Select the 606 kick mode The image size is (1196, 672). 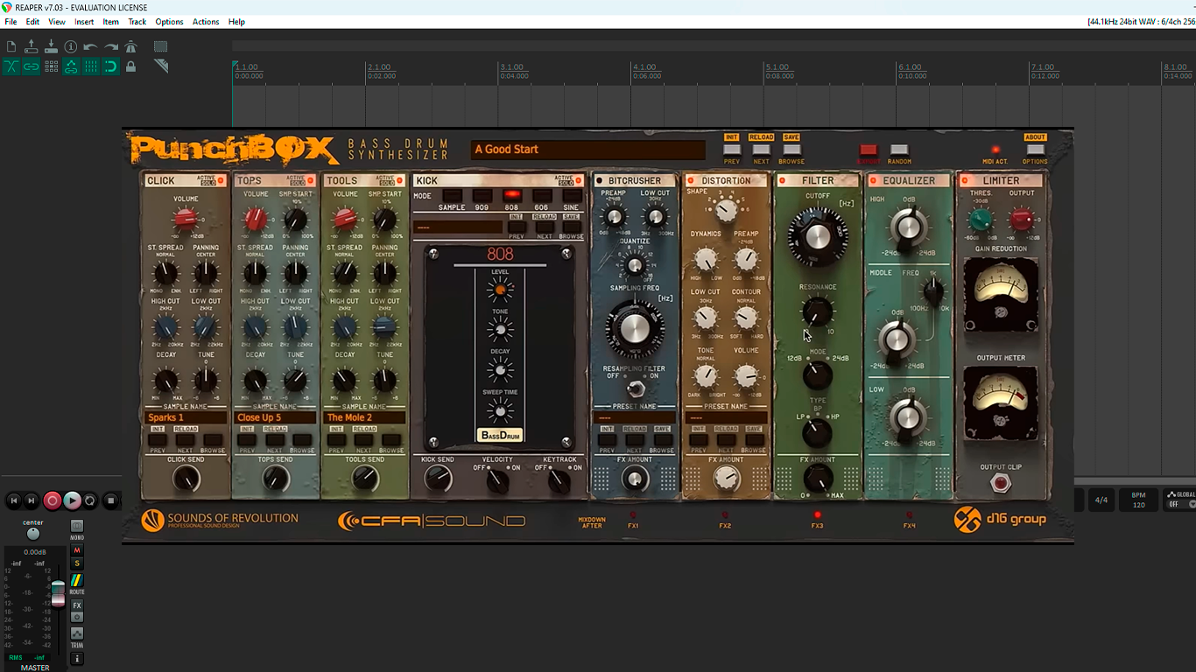pyautogui.click(x=542, y=196)
